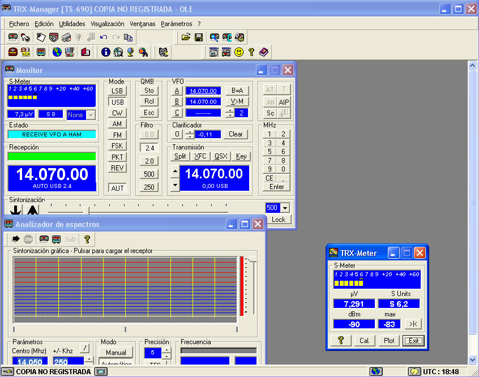This screenshot has height=377, width=479.
Task: Click the yellow smiley face icon
Action: point(239,52)
